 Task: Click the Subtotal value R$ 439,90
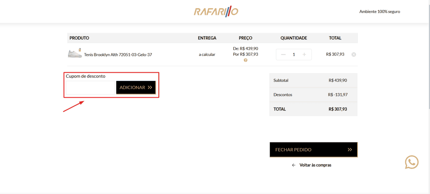point(338,80)
